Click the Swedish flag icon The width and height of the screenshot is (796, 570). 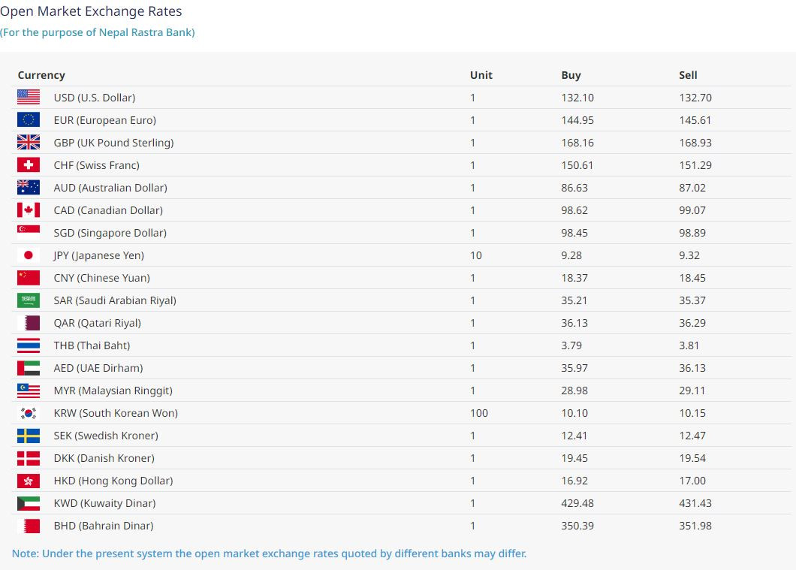tap(29, 435)
